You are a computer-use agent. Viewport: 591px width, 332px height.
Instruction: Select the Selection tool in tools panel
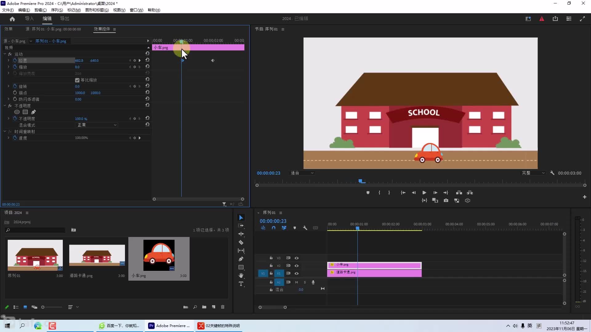click(x=241, y=218)
